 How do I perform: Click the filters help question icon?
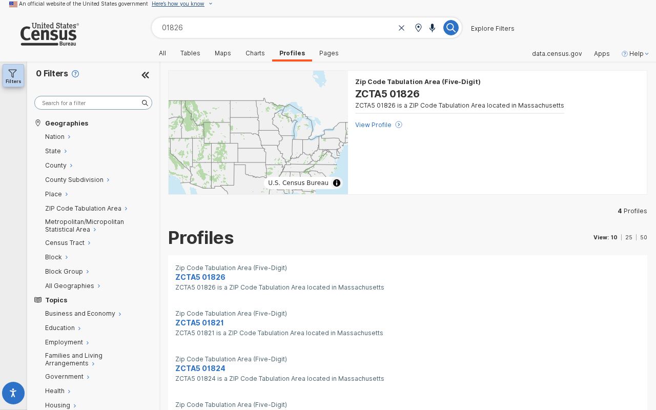pos(75,74)
